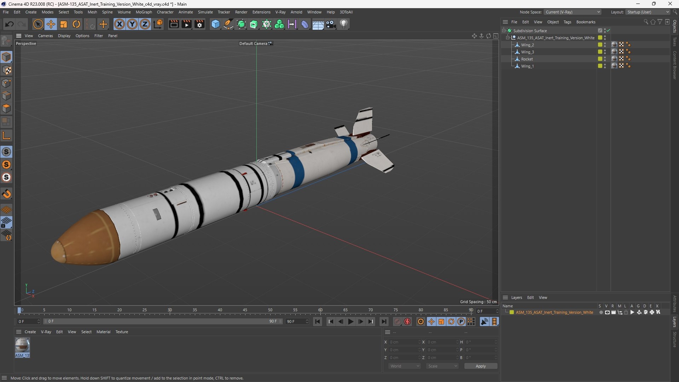The width and height of the screenshot is (679, 382).
Task: Toggle X axis lock
Action: click(x=120, y=24)
